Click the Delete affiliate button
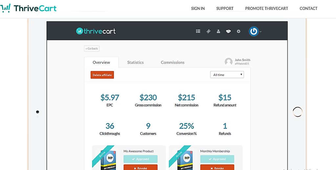336x170 pixels. [x=102, y=75]
